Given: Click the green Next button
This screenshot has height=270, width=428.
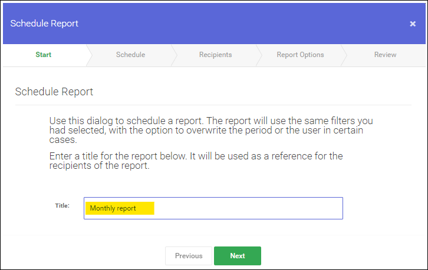Looking at the screenshot, I should (x=238, y=256).
